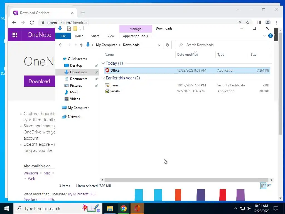This screenshot has height=214, width=285.
Task: Switch to Details view layout icon
Action: 263,186
